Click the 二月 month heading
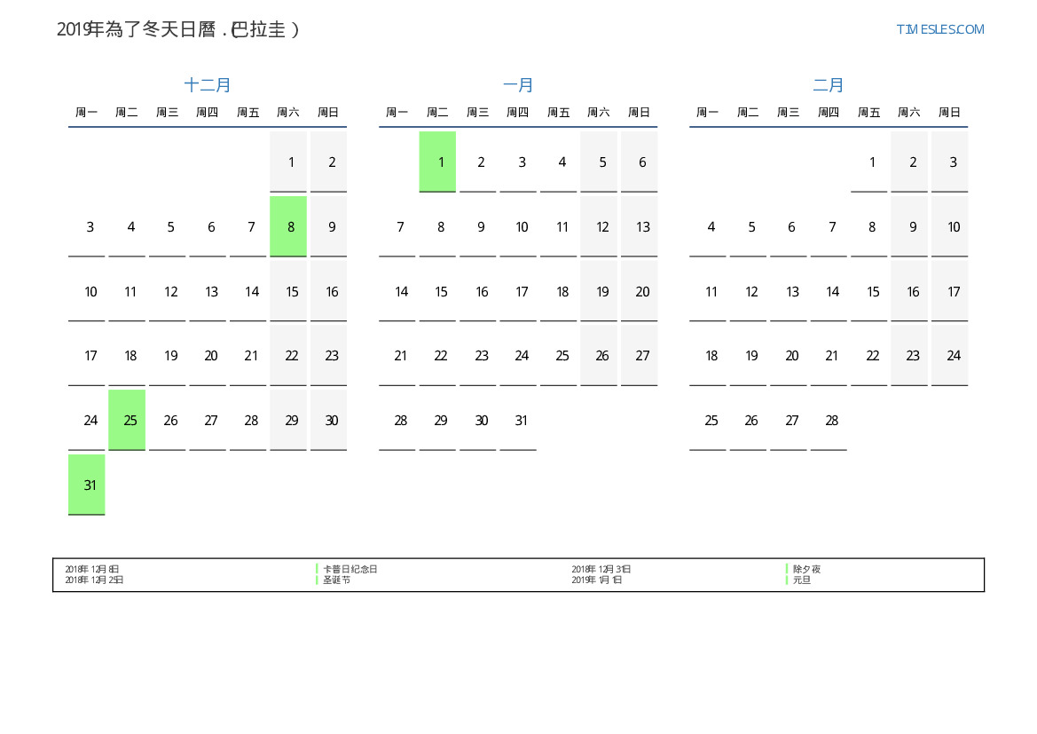 point(829,85)
